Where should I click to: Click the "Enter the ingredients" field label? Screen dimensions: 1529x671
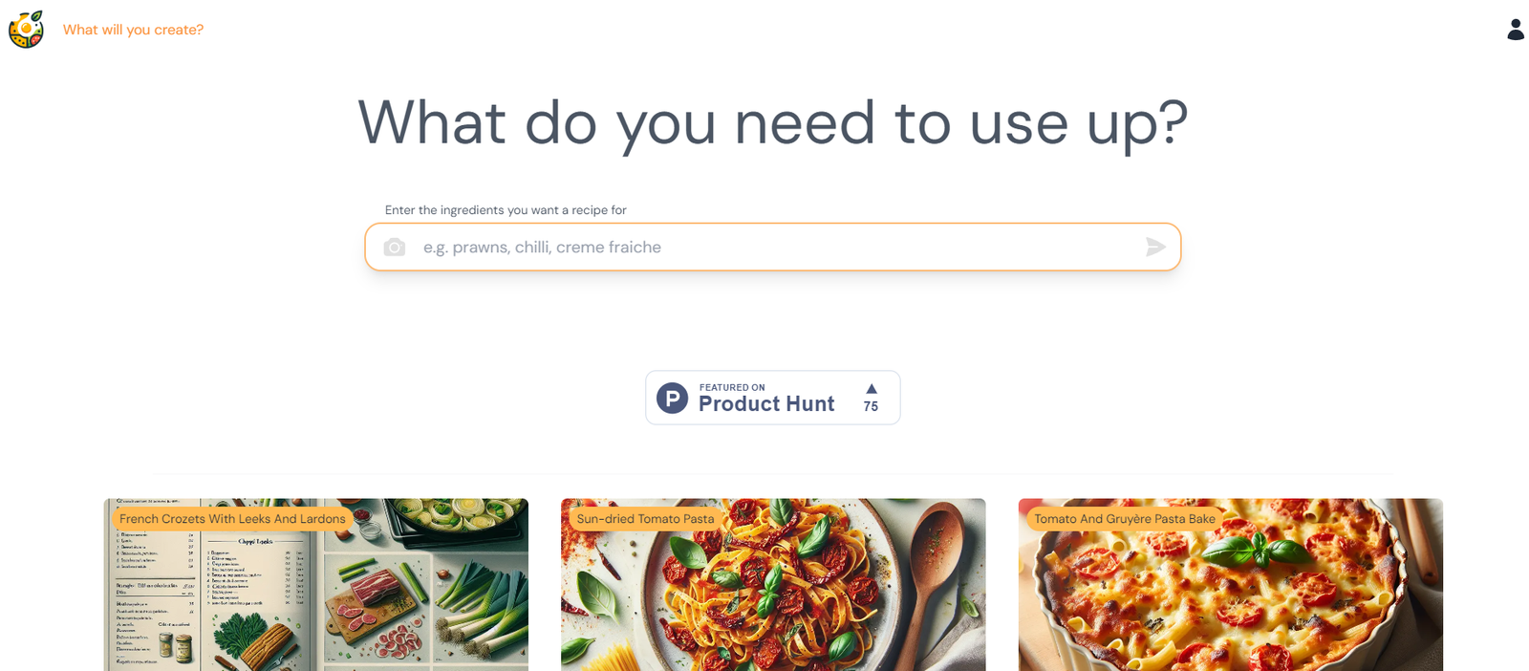[x=506, y=210]
